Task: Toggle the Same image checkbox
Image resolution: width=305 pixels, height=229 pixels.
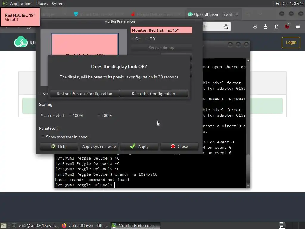Action: 40,93
